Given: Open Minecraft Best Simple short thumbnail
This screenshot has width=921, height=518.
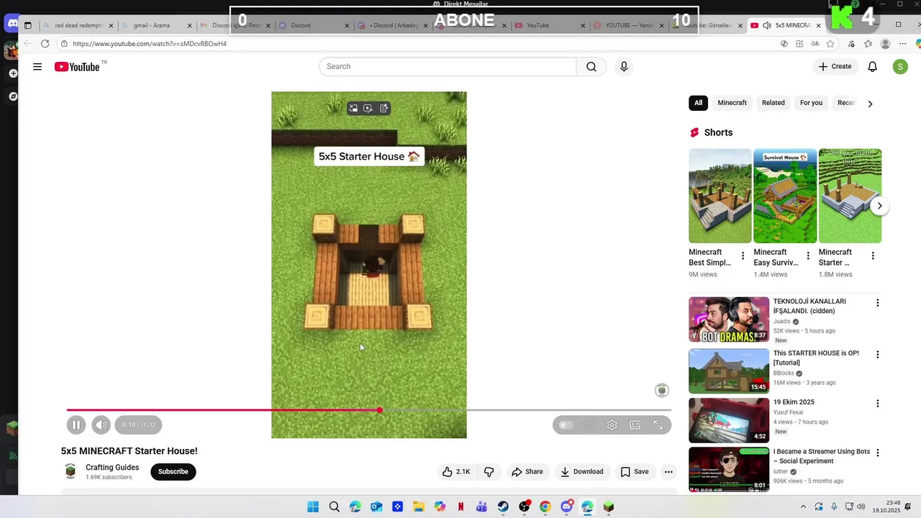Looking at the screenshot, I should 720,196.
